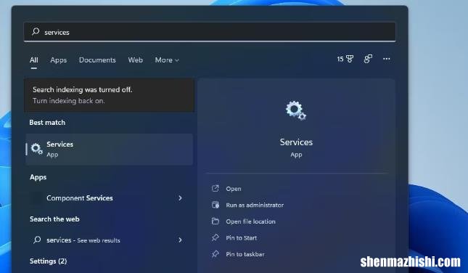Expand the More dropdown
Image resolution: width=468 pixels, height=273 pixels.
click(x=167, y=60)
